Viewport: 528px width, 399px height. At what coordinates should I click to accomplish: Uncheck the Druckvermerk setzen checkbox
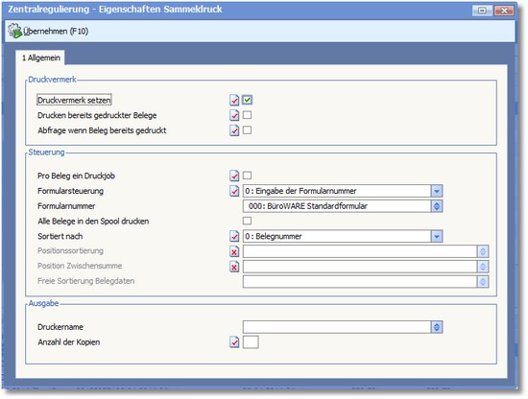247,100
